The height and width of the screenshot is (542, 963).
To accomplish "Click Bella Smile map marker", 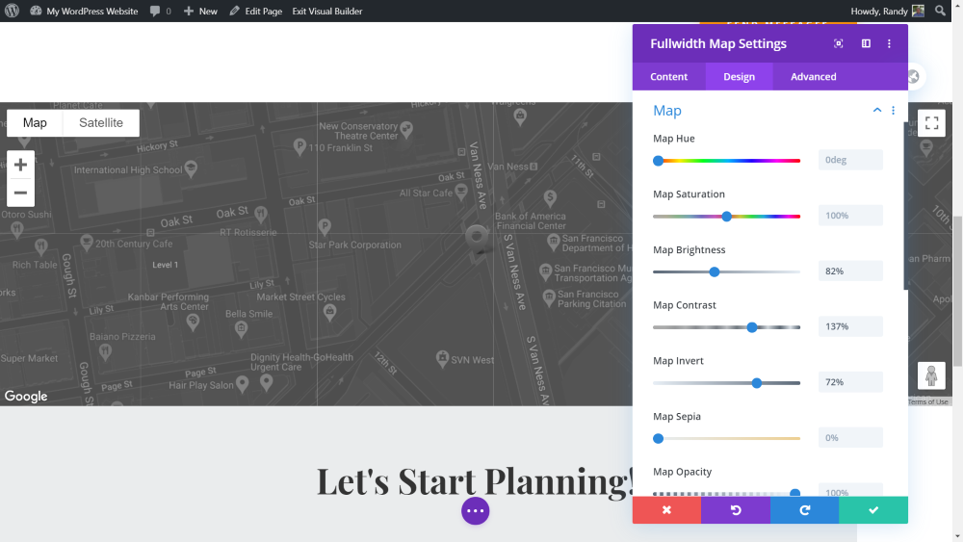I will tap(242, 329).
